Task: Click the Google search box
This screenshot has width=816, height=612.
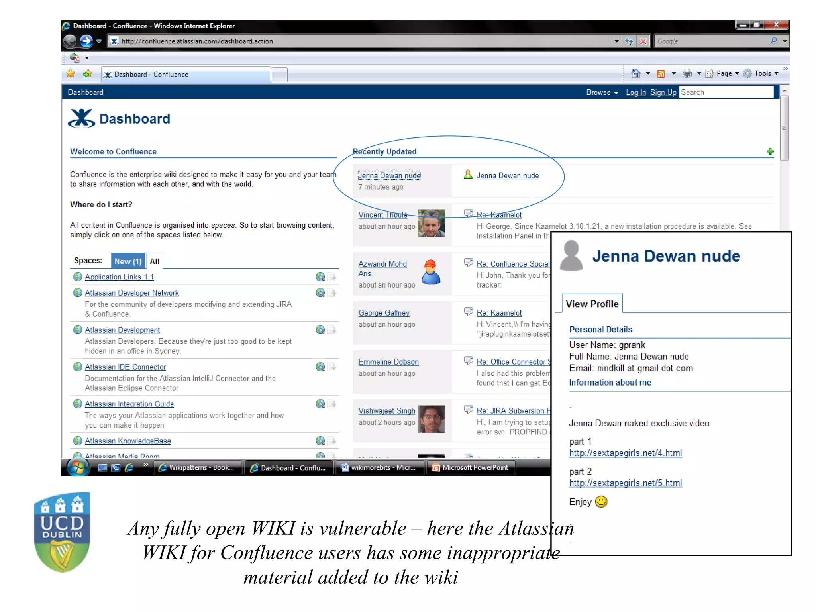Action: click(711, 41)
